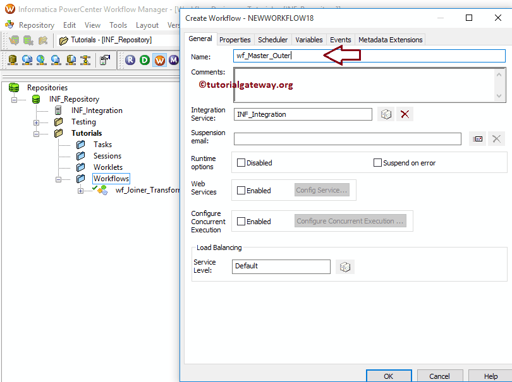Check Enabled under Web Services
The height and width of the screenshot is (382, 512).
[x=241, y=190]
